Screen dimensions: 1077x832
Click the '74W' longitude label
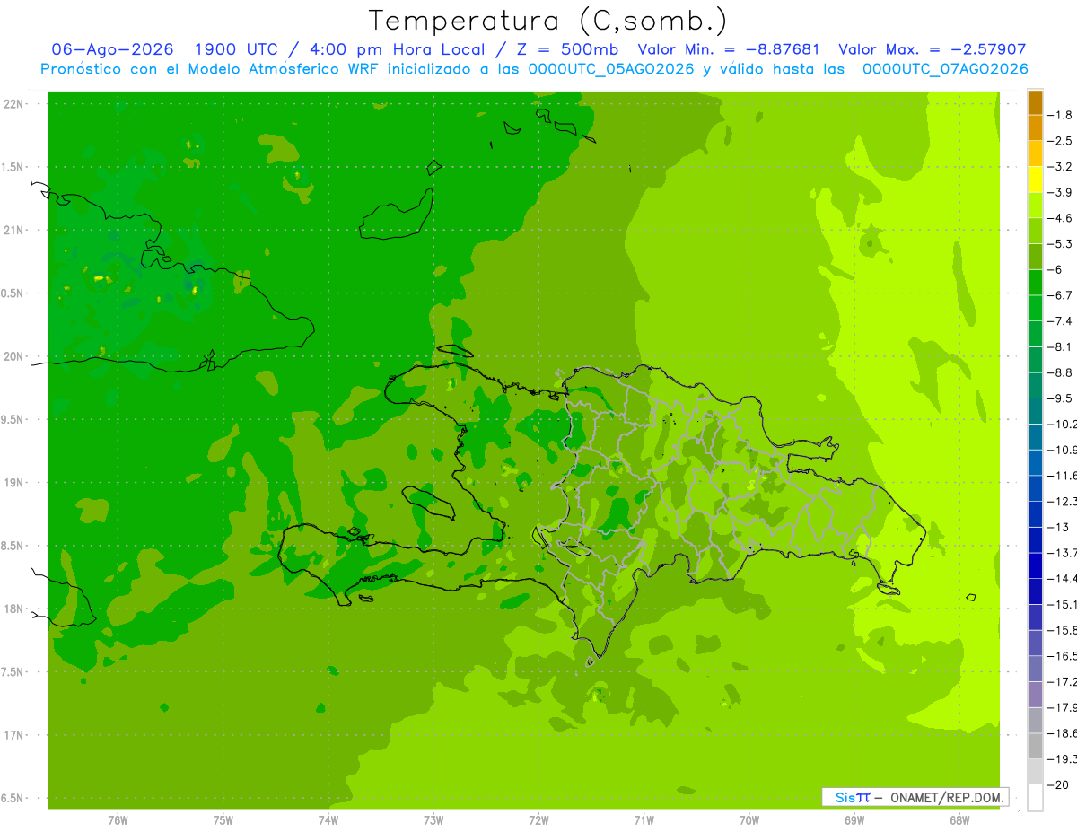coord(328,819)
